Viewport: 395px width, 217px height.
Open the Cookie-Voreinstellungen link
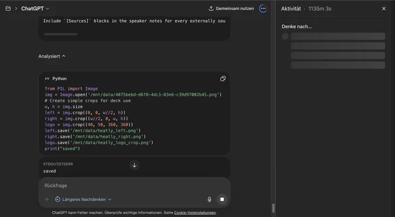pos(195,213)
